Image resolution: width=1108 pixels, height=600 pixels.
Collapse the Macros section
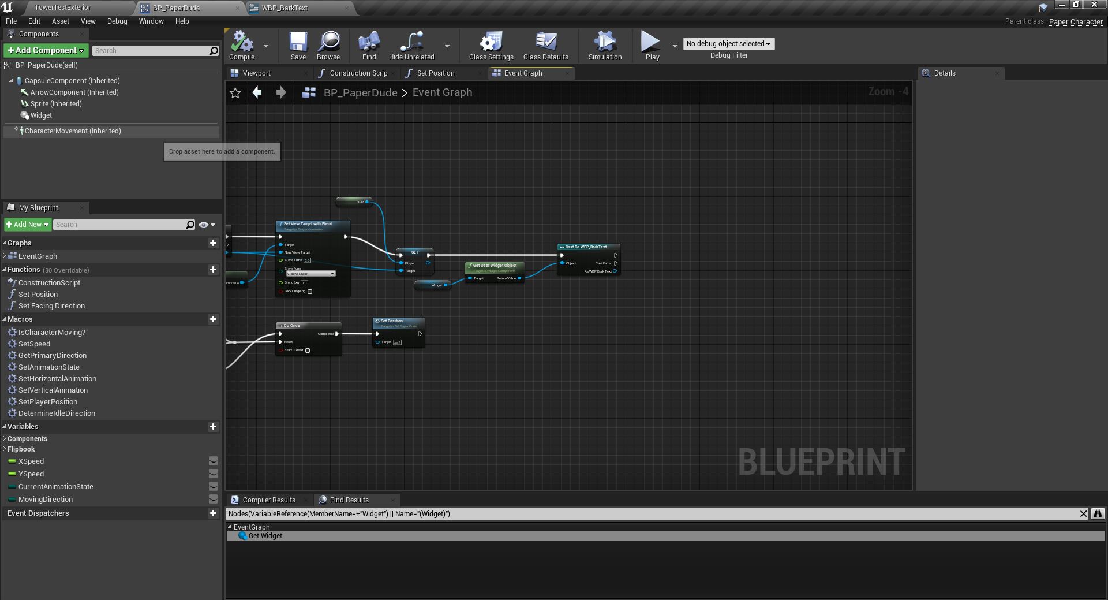[5, 319]
